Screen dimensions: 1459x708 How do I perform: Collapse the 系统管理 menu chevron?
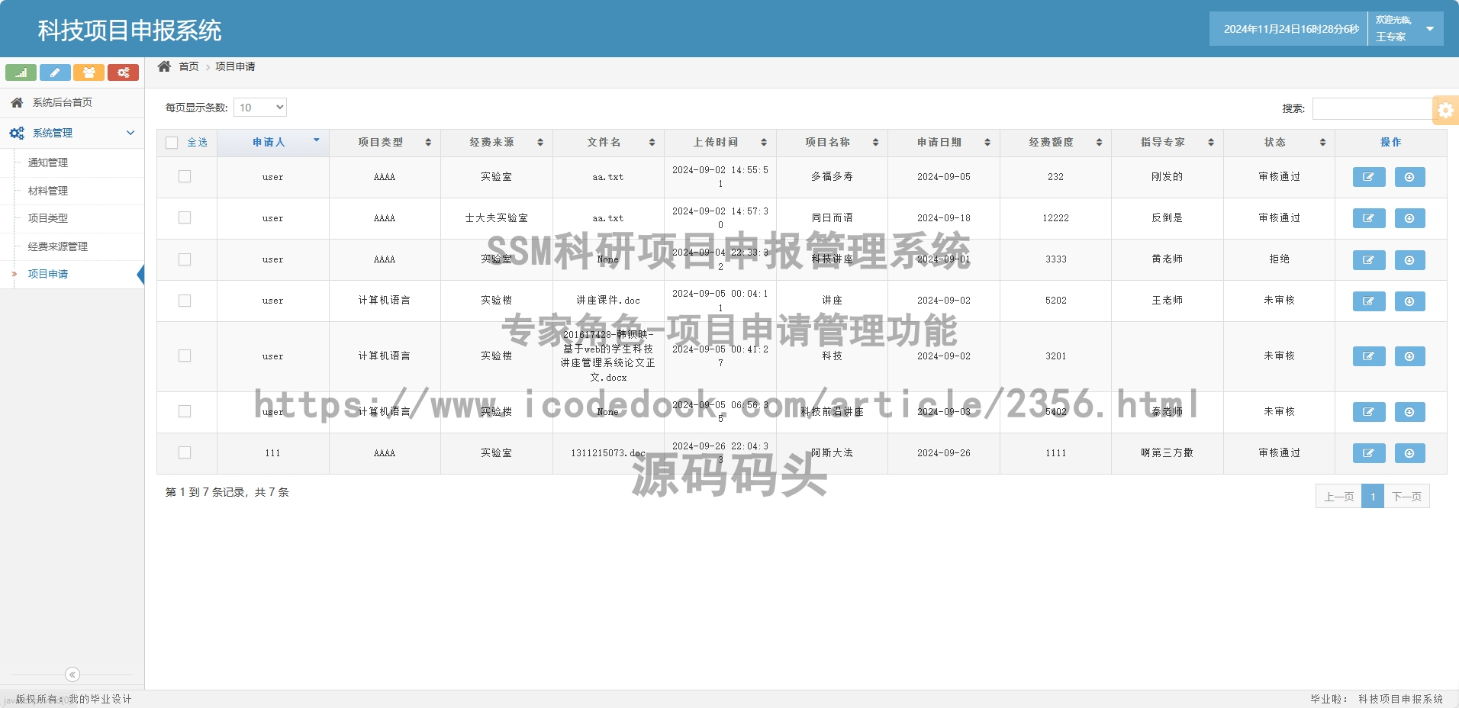pyautogui.click(x=130, y=133)
